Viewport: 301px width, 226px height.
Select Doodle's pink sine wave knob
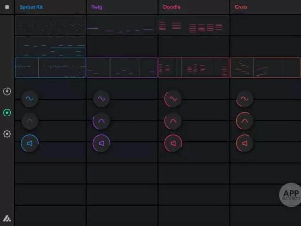click(x=173, y=99)
